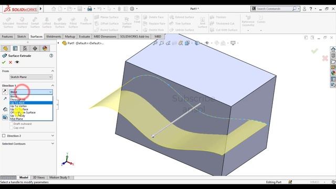The width and height of the screenshot is (336, 189).
Task: Cancel feature with graphics-area red X
Action: (x=325, y=58)
